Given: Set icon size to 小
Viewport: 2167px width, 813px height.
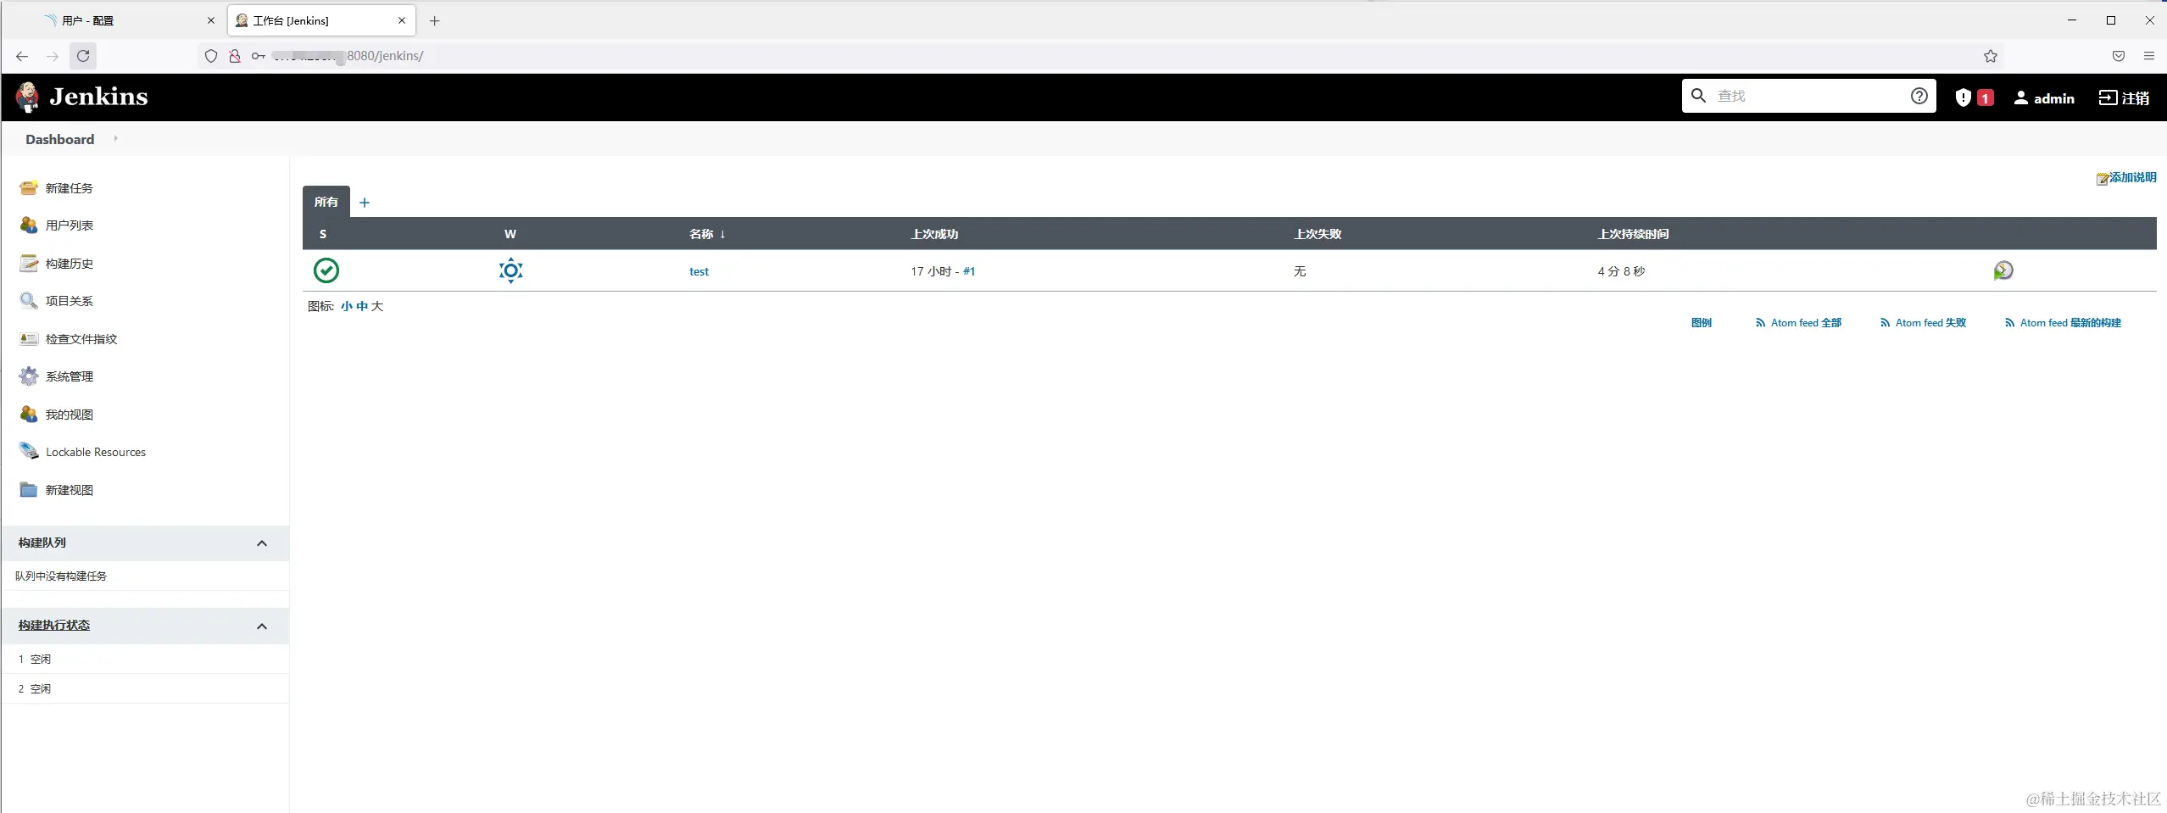Looking at the screenshot, I should pyautogui.click(x=347, y=306).
